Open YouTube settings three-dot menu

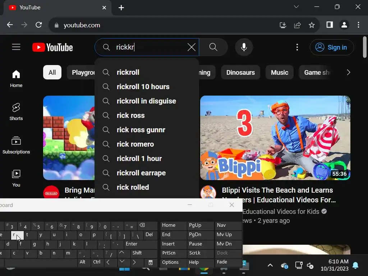pos(297,47)
